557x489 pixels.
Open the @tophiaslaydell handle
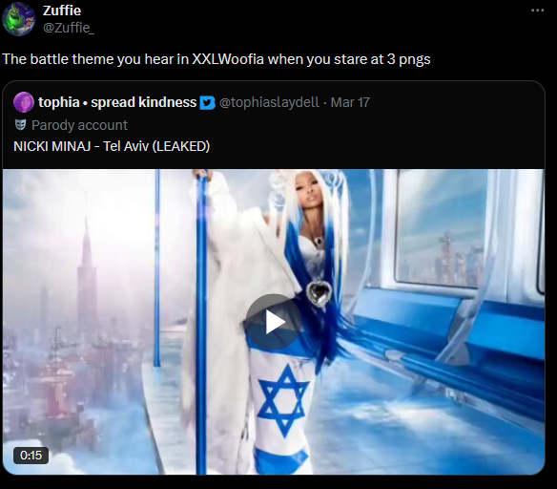(x=269, y=102)
